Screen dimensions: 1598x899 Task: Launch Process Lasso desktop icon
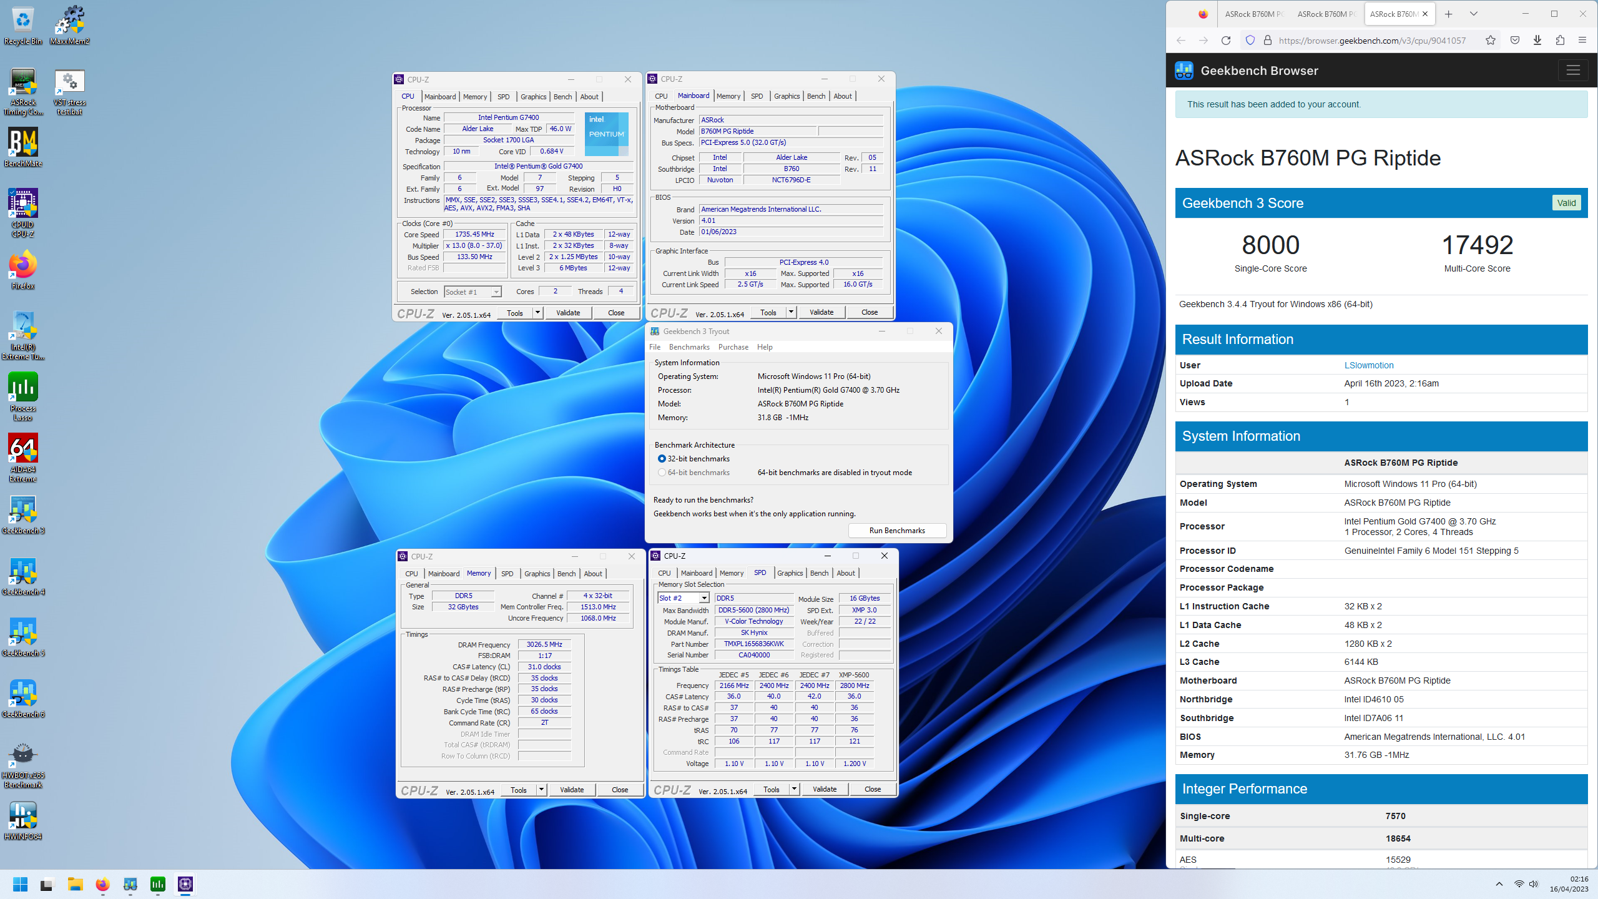click(x=23, y=396)
